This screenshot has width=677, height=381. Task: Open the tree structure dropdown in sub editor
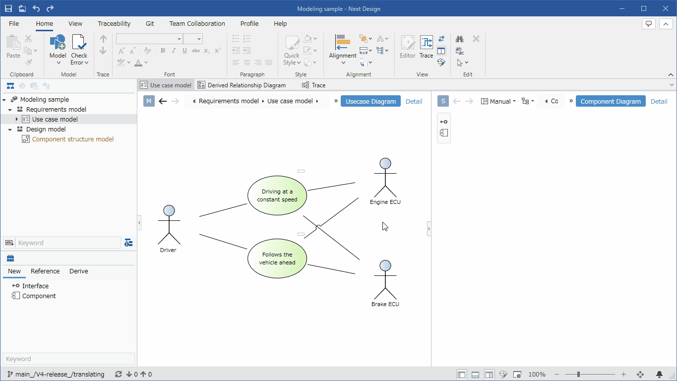(528, 101)
